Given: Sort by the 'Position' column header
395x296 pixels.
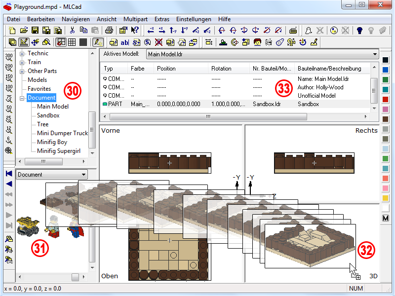Looking at the screenshot, I should coord(181,69).
